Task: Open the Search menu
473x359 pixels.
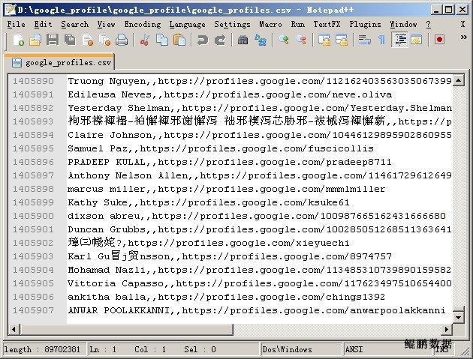Action: 75,24
